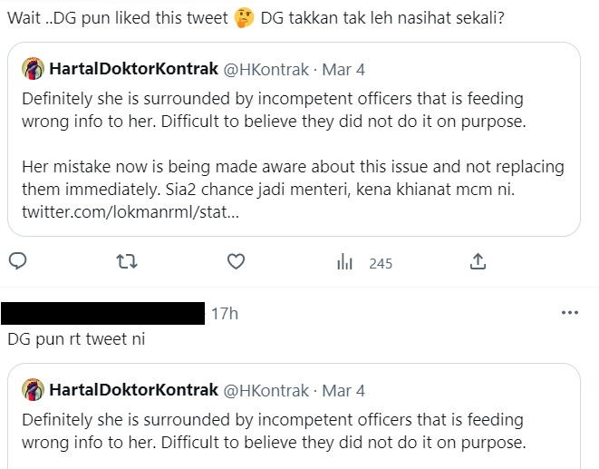The width and height of the screenshot is (599, 469).
Task: Click the 245 views count
Action: tap(381, 263)
